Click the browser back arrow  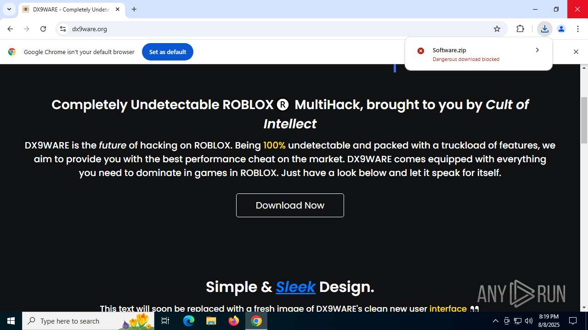(x=10, y=29)
